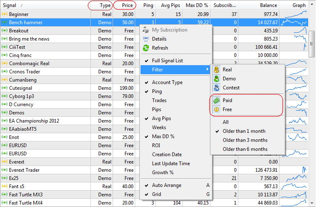Choose Refresh in the context menu

click(x=176, y=48)
